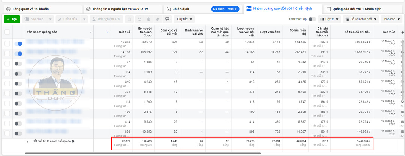The width and height of the screenshot is (405, 156).
Task: Select checkbox of row with 414 results
Action: coord(7,123)
